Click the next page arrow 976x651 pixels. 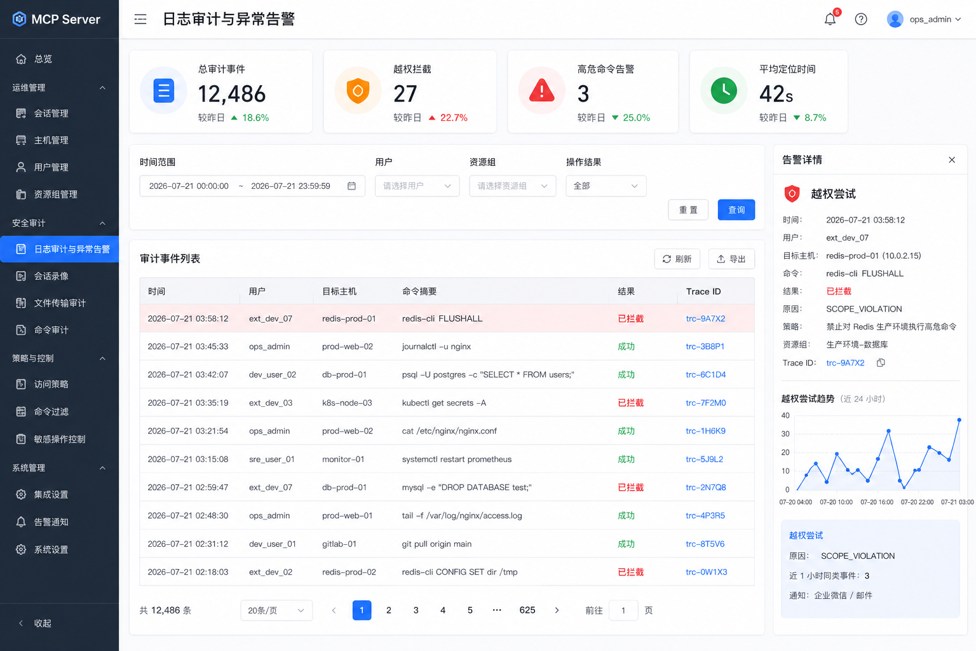tap(557, 610)
